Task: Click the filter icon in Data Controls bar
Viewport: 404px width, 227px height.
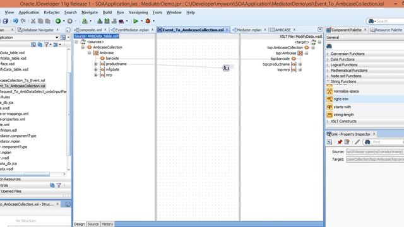Action: click(59, 185)
